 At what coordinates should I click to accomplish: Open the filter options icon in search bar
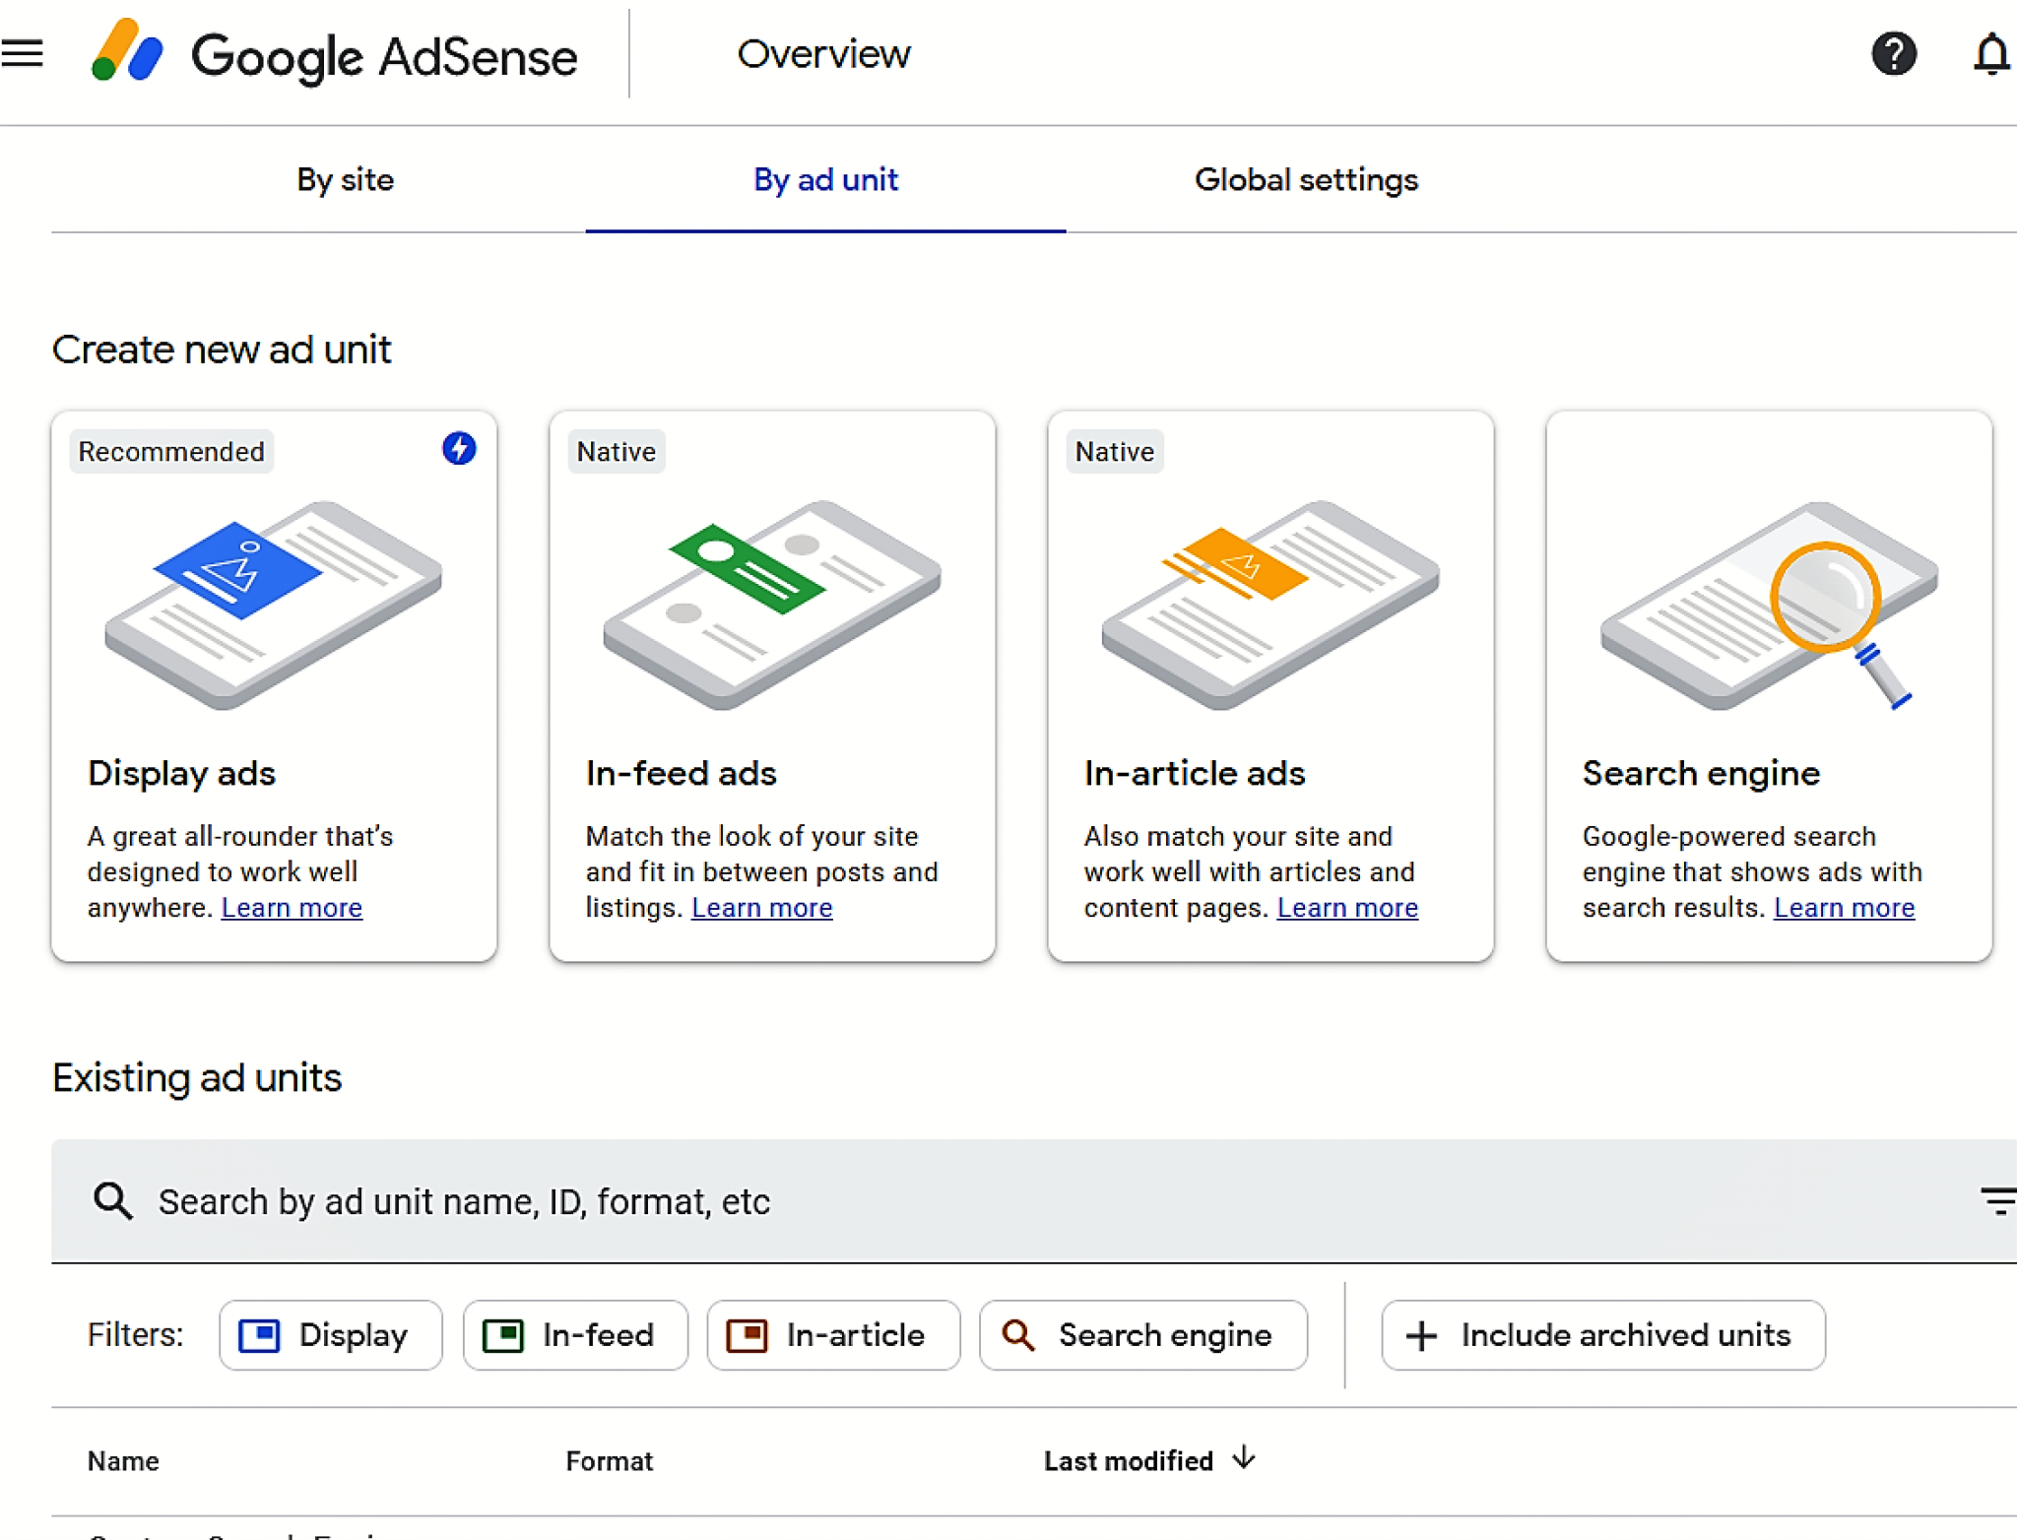click(1998, 1201)
